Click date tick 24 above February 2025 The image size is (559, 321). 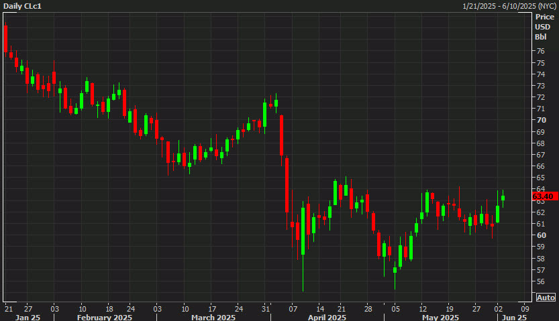[131, 309]
